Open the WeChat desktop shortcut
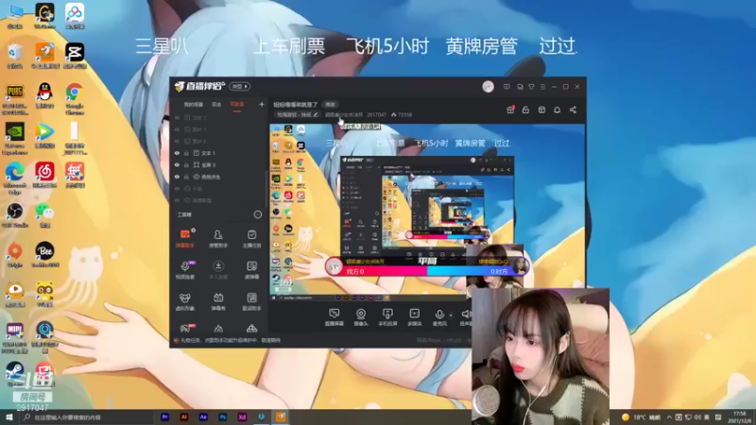The image size is (756, 425). click(x=44, y=215)
